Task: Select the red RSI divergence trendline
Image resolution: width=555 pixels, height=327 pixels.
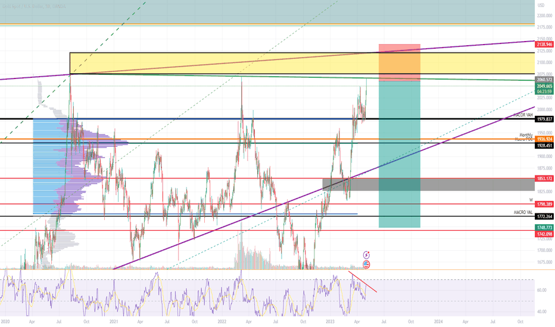Action: pyautogui.click(x=363, y=282)
